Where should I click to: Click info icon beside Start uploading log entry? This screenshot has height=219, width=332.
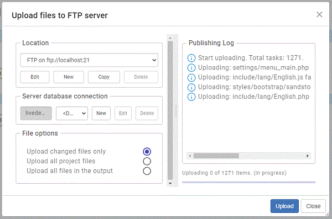coord(191,58)
